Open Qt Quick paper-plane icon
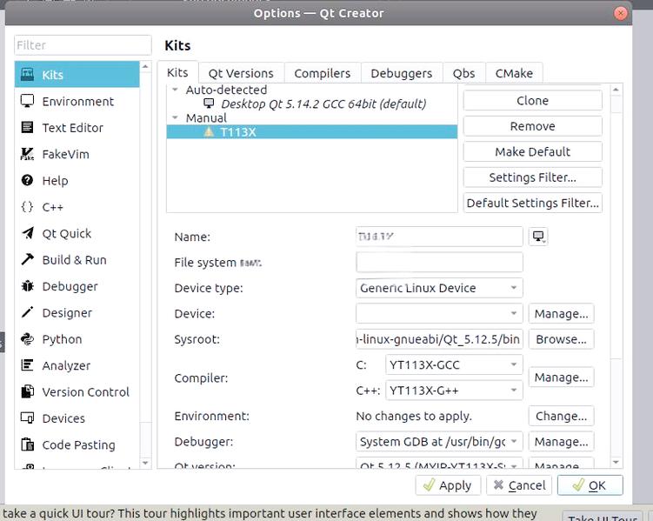653x521 pixels. click(x=28, y=233)
